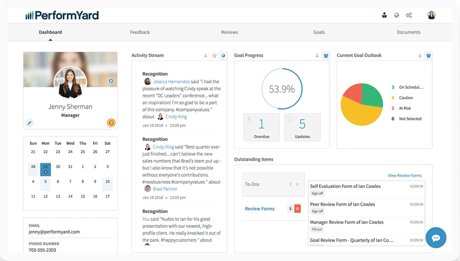Click the PerformYard logo
The height and width of the screenshot is (261, 460).
point(62,15)
